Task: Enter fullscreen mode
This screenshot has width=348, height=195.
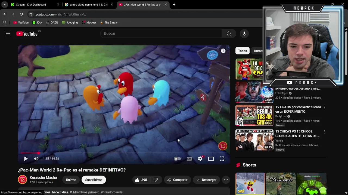Action: point(222,159)
